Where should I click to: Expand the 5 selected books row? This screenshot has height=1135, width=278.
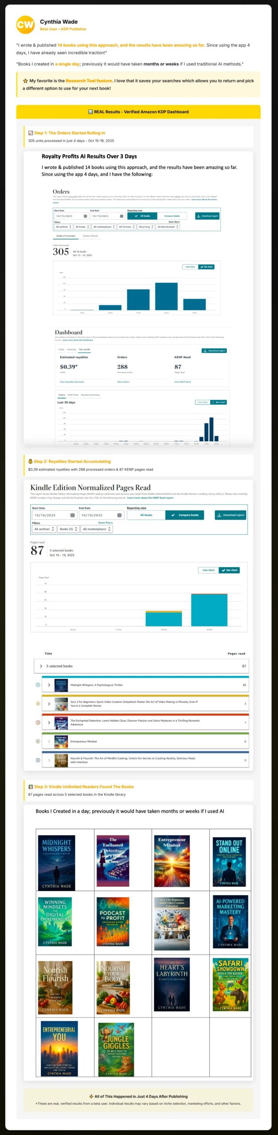pos(41,666)
